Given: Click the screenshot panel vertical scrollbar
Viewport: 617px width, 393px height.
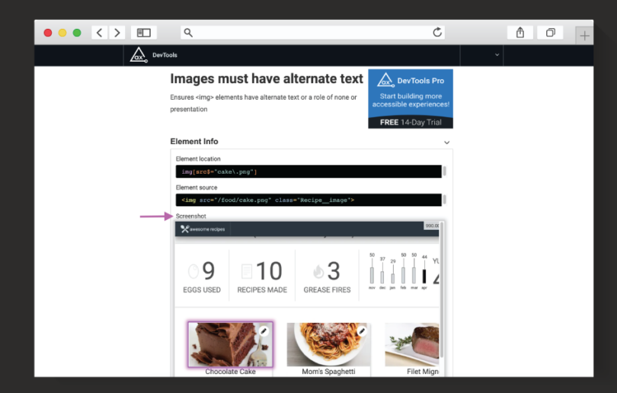Looking at the screenshot, I should pyautogui.click(x=442, y=290).
